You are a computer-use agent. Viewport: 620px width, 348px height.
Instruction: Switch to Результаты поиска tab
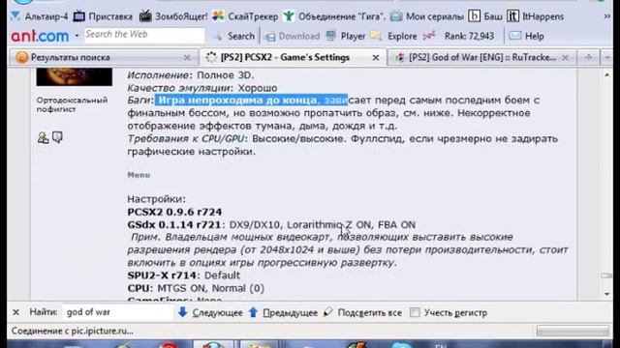tap(103, 58)
